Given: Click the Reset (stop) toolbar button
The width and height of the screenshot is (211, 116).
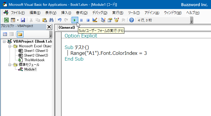Looking at the screenshot, I should (88, 20).
